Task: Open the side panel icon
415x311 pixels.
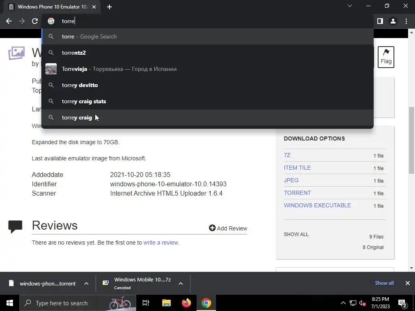Action: [x=380, y=21]
